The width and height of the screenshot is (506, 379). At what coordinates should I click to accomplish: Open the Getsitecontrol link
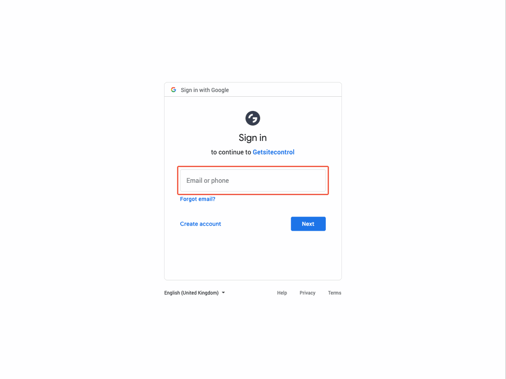[273, 152]
